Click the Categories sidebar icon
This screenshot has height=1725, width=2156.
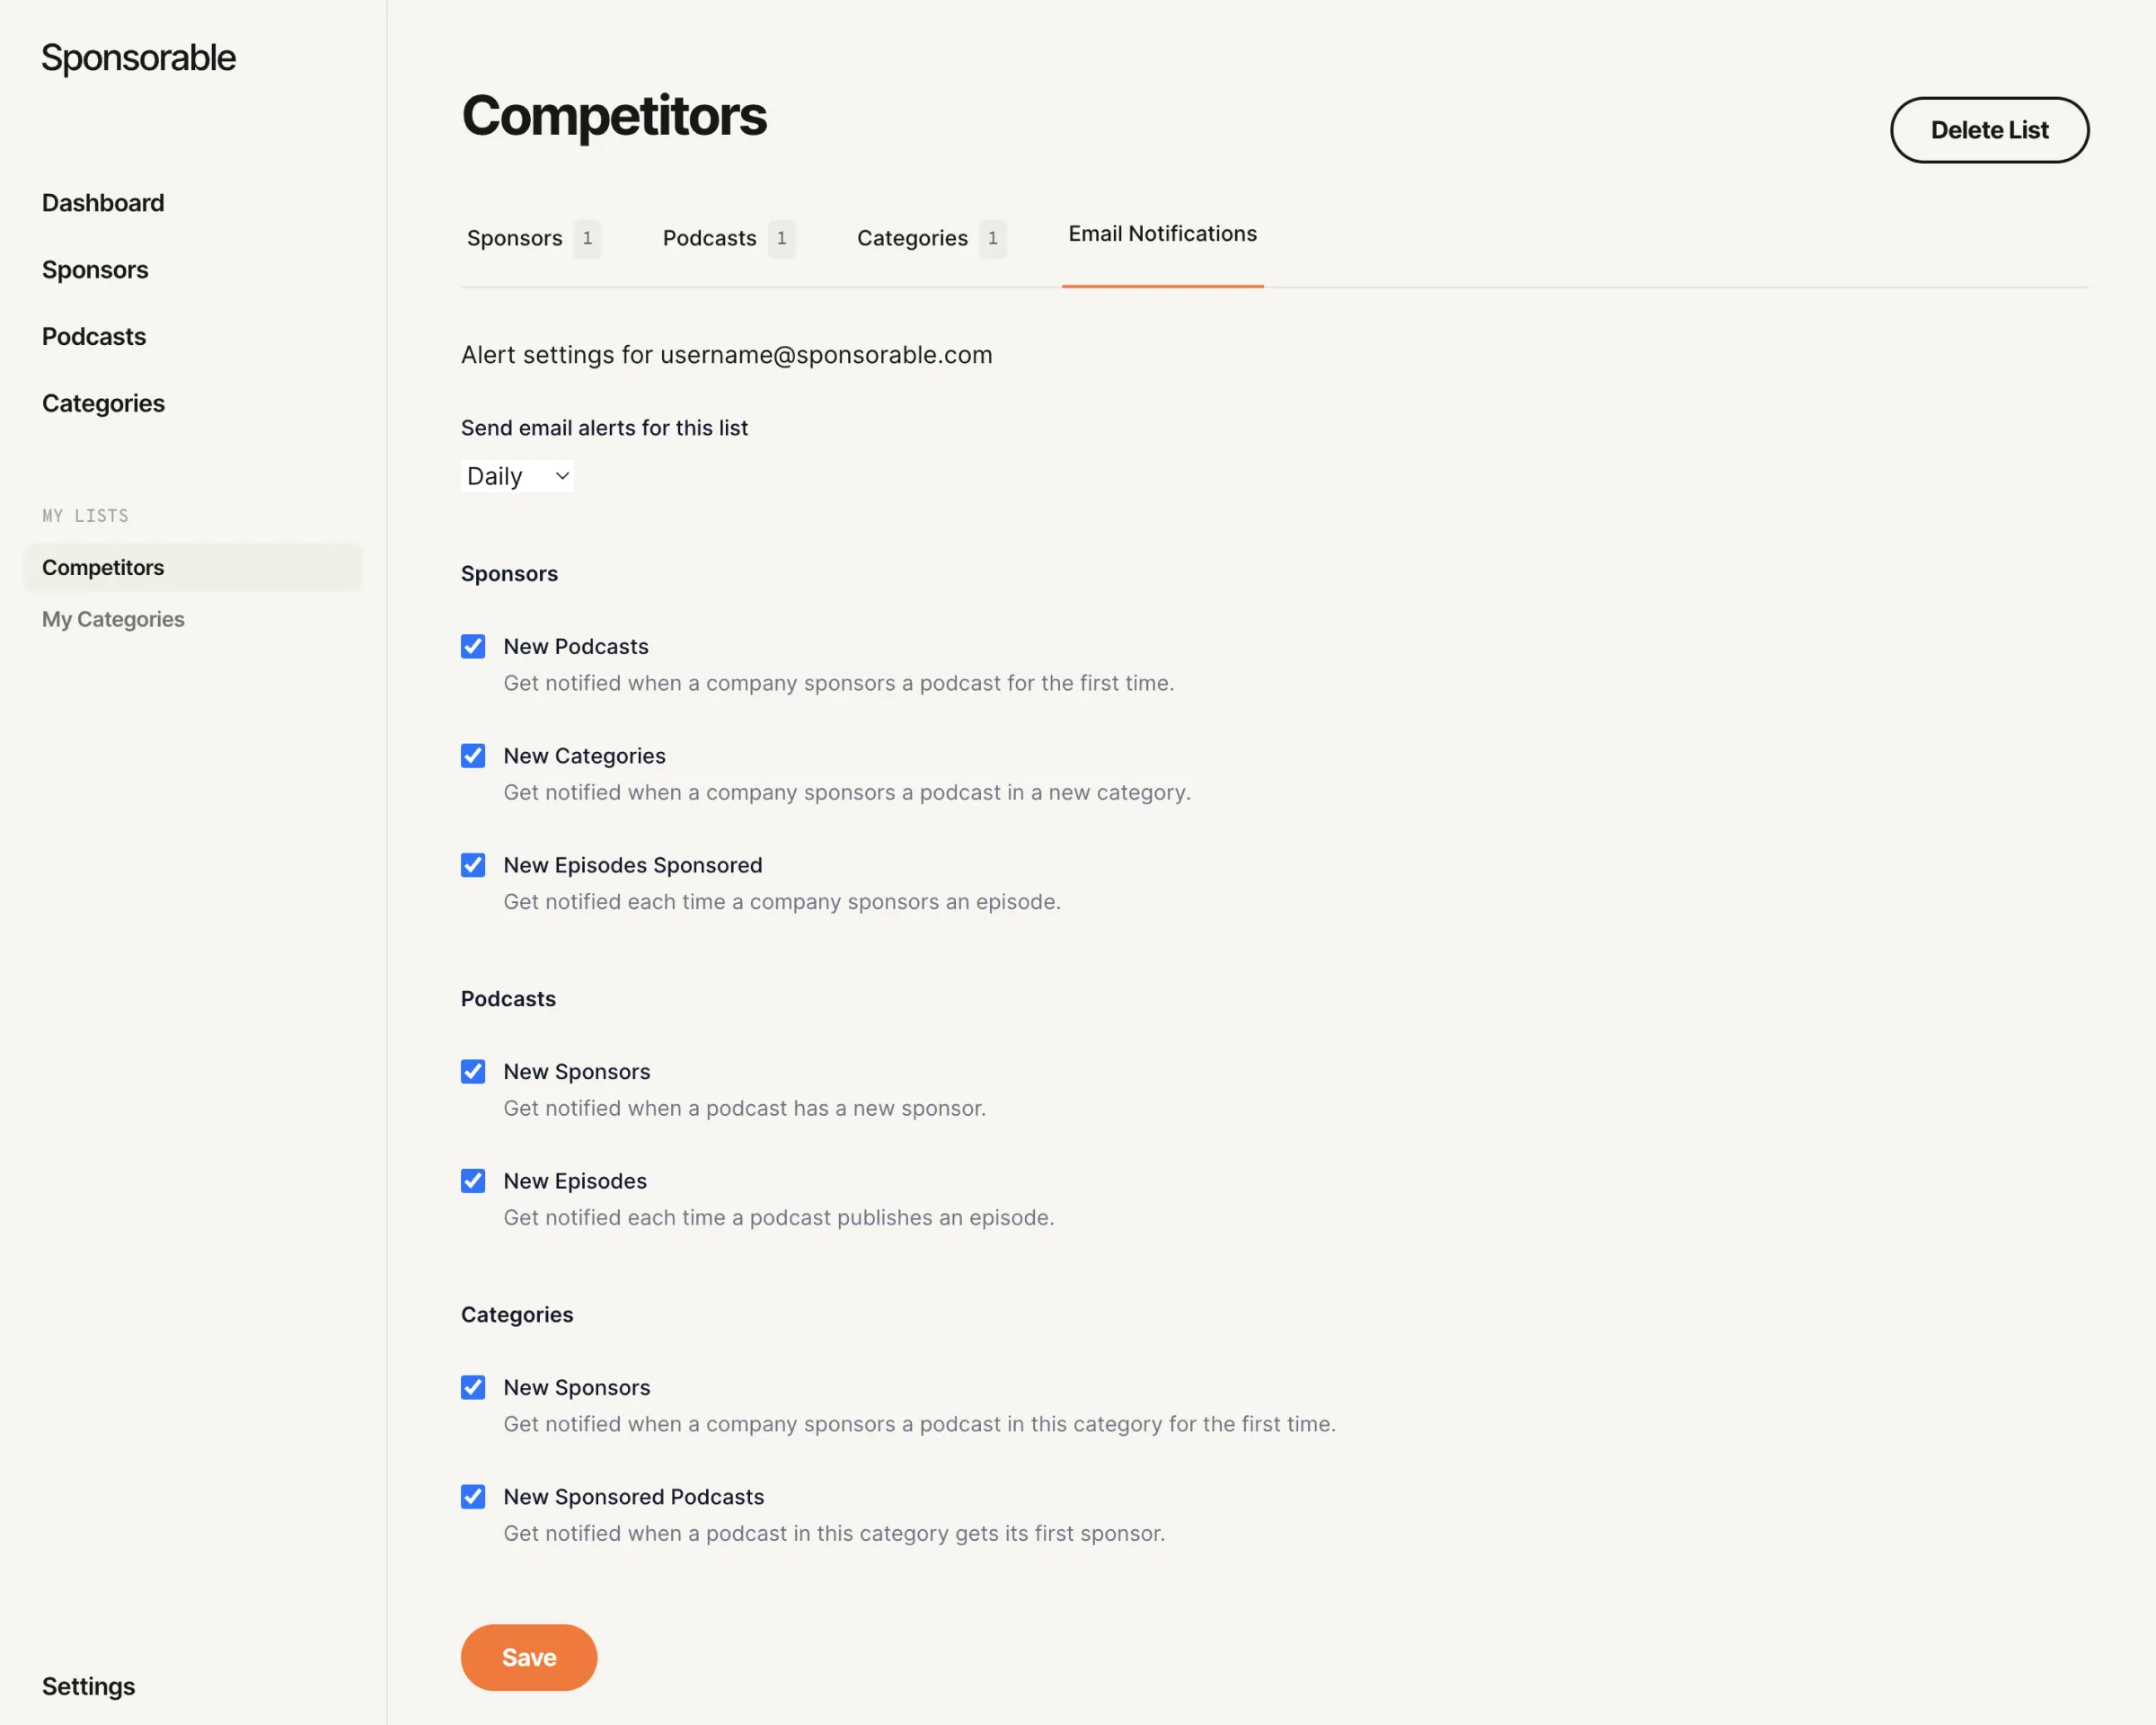tap(102, 403)
